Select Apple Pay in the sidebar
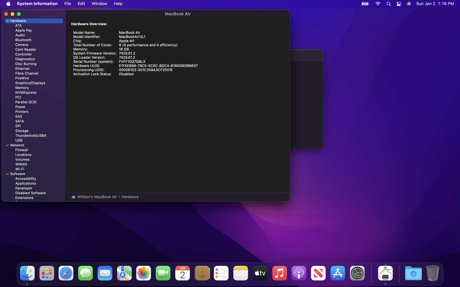 pyautogui.click(x=23, y=30)
